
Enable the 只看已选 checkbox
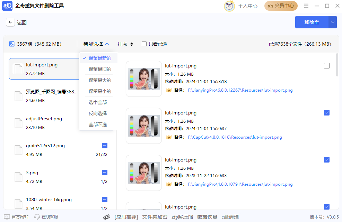(x=144, y=44)
